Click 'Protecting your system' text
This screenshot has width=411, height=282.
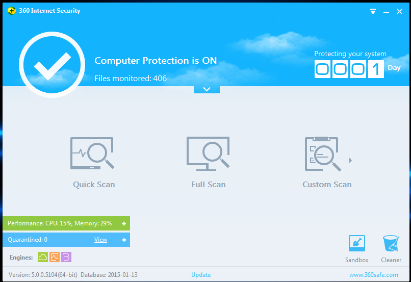click(x=350, y=54)
